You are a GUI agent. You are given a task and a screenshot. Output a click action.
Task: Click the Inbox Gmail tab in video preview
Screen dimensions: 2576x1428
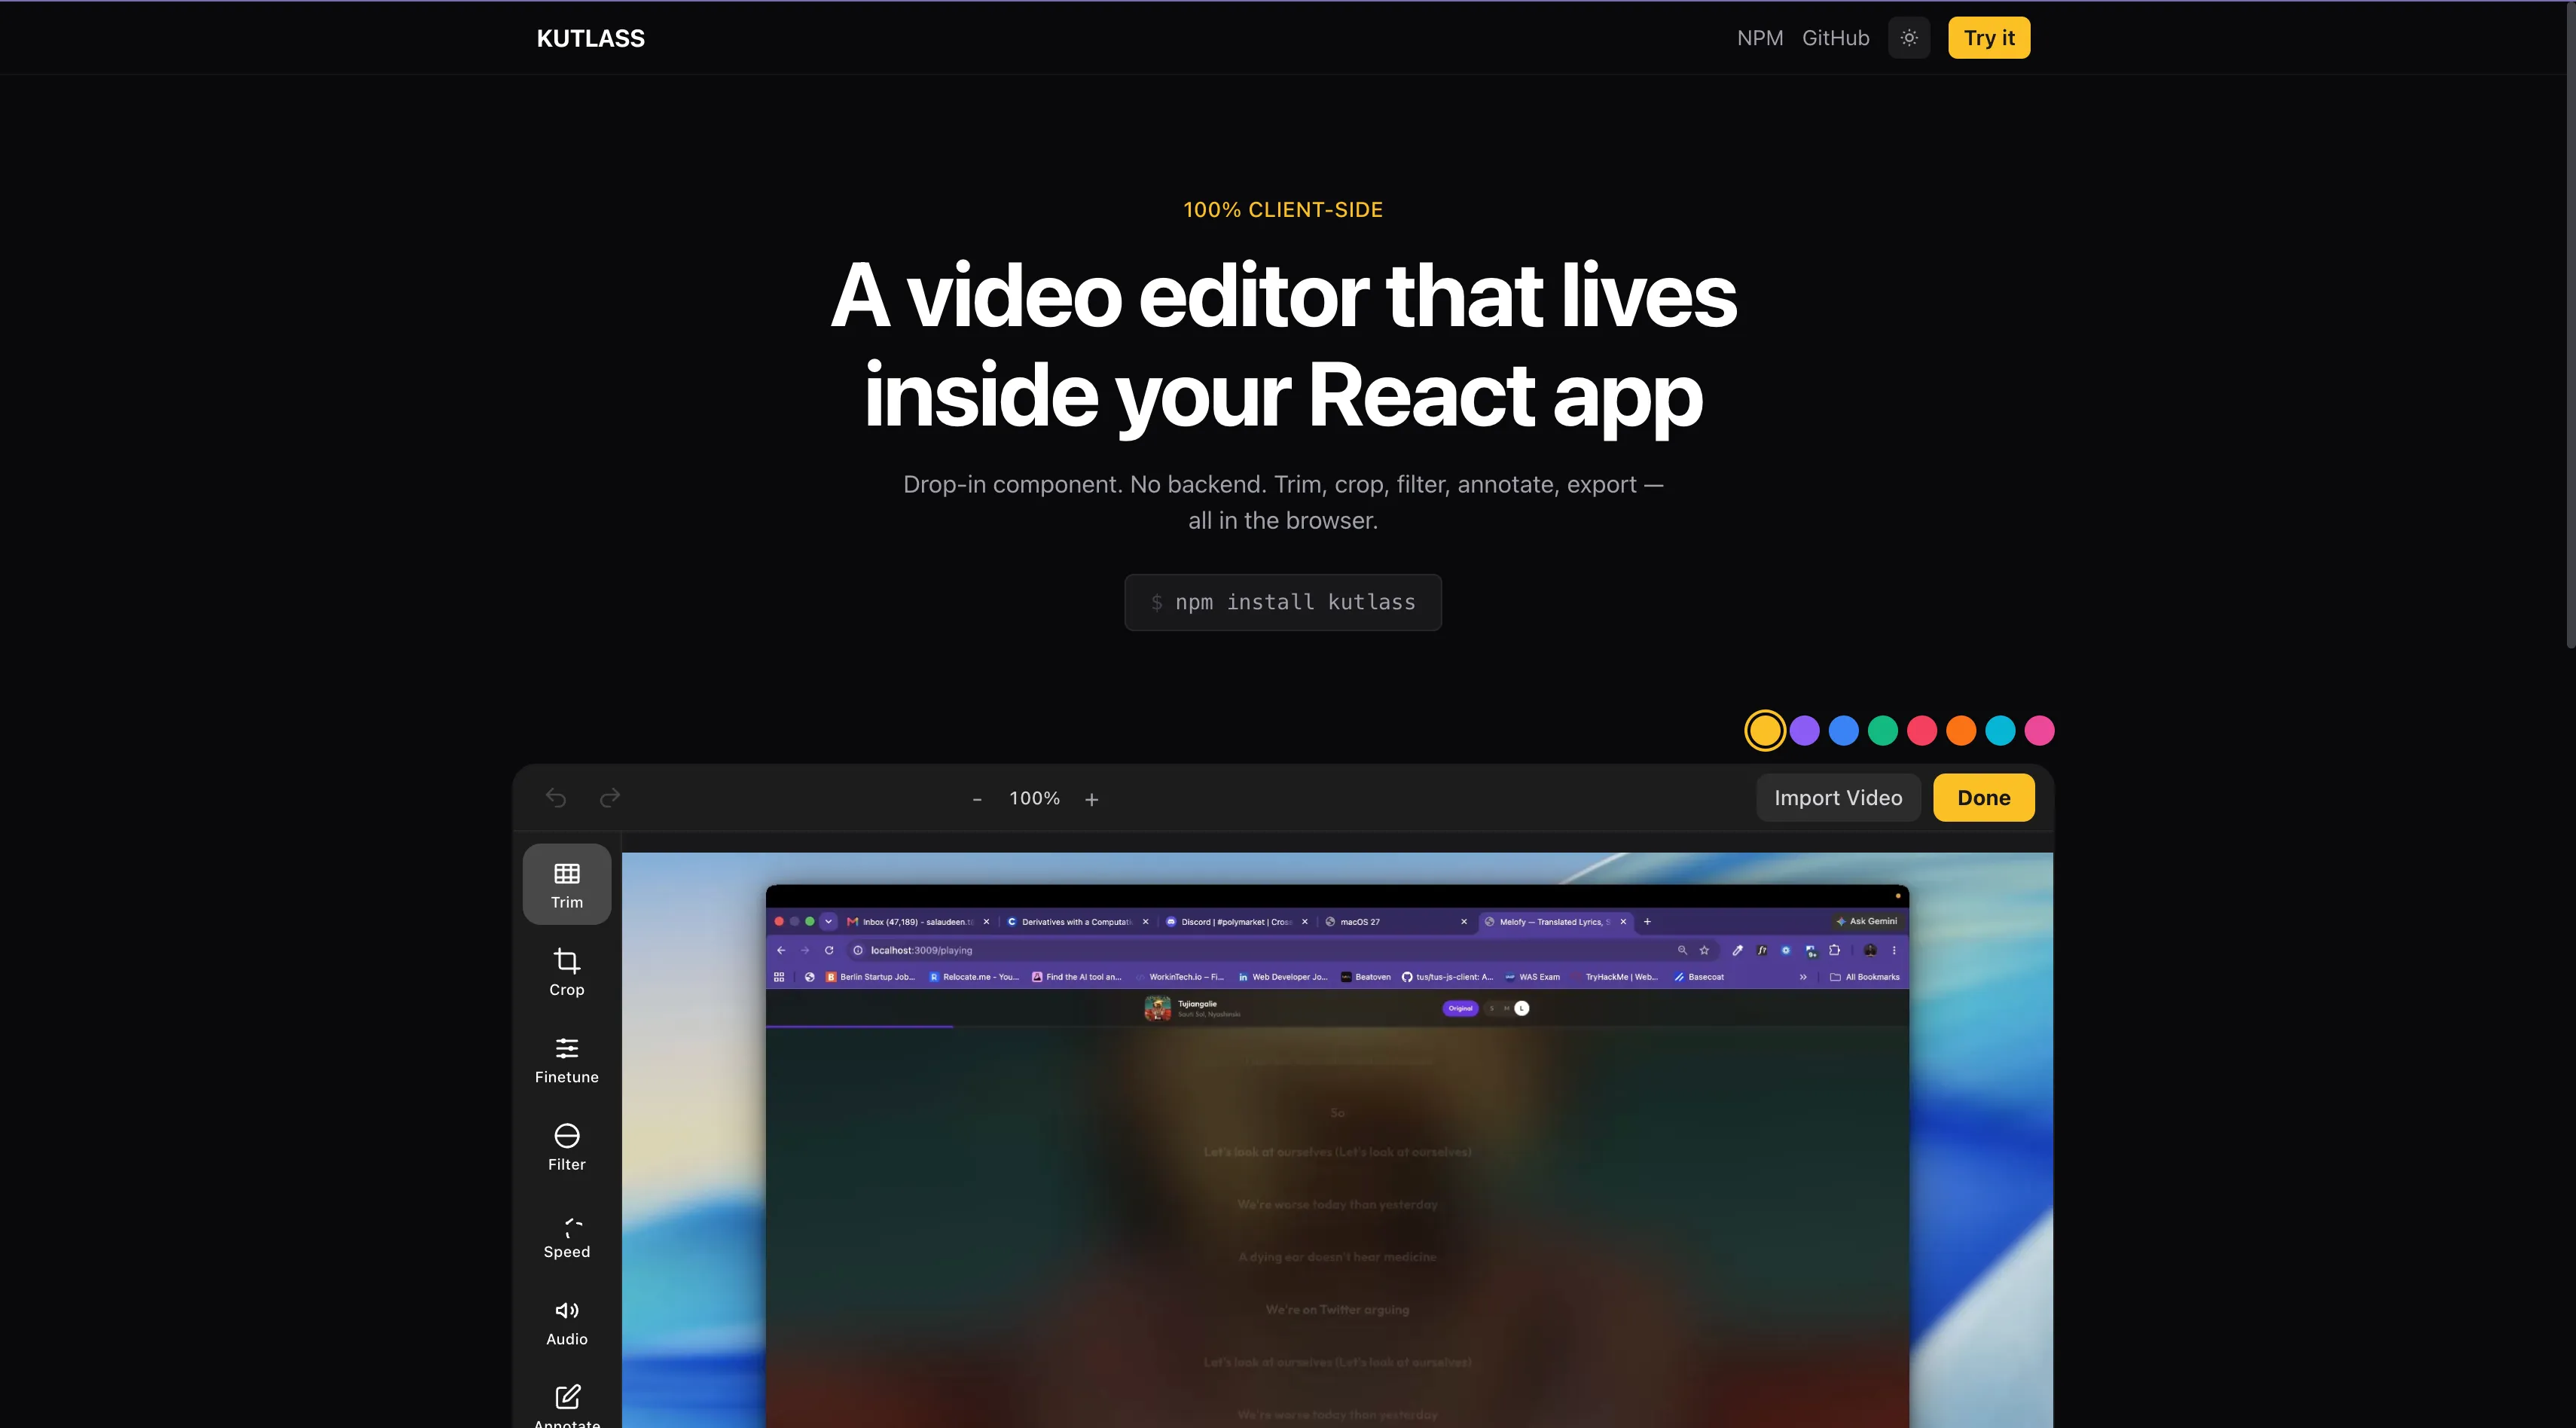click(919, 922)
